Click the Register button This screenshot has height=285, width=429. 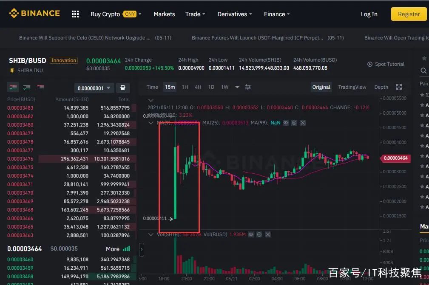pos(409,14)
